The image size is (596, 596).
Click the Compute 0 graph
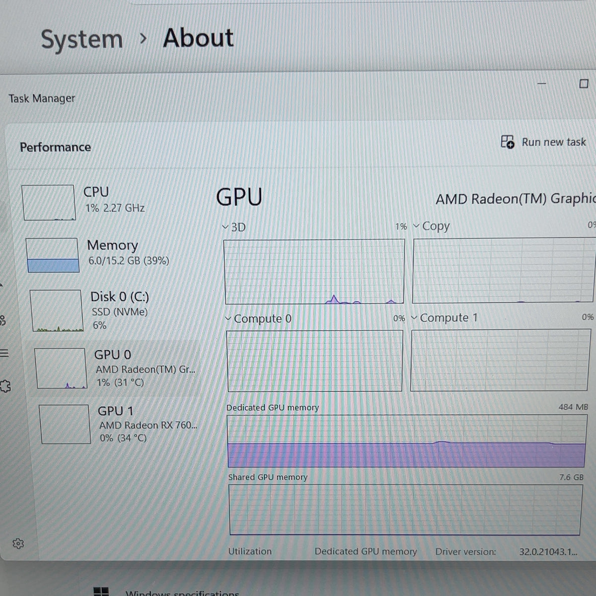(x=314, y=361)
